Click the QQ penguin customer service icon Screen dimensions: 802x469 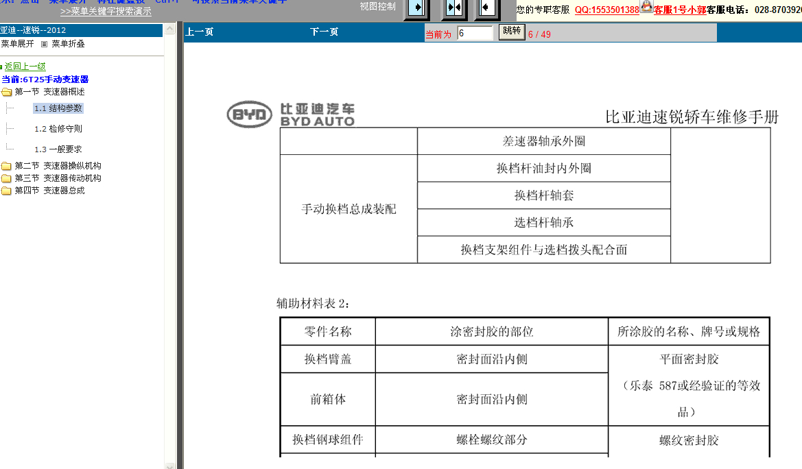646,6
